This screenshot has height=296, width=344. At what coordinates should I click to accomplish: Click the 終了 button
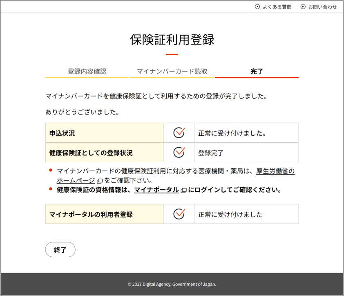point(60,250)
